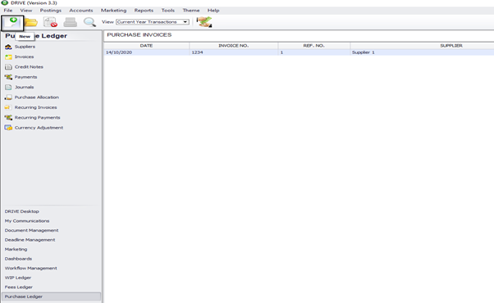This screenshot has height=303, width=494.
Task: Select Currency Adjustment in the sidebar
Action: coord(39,128)
